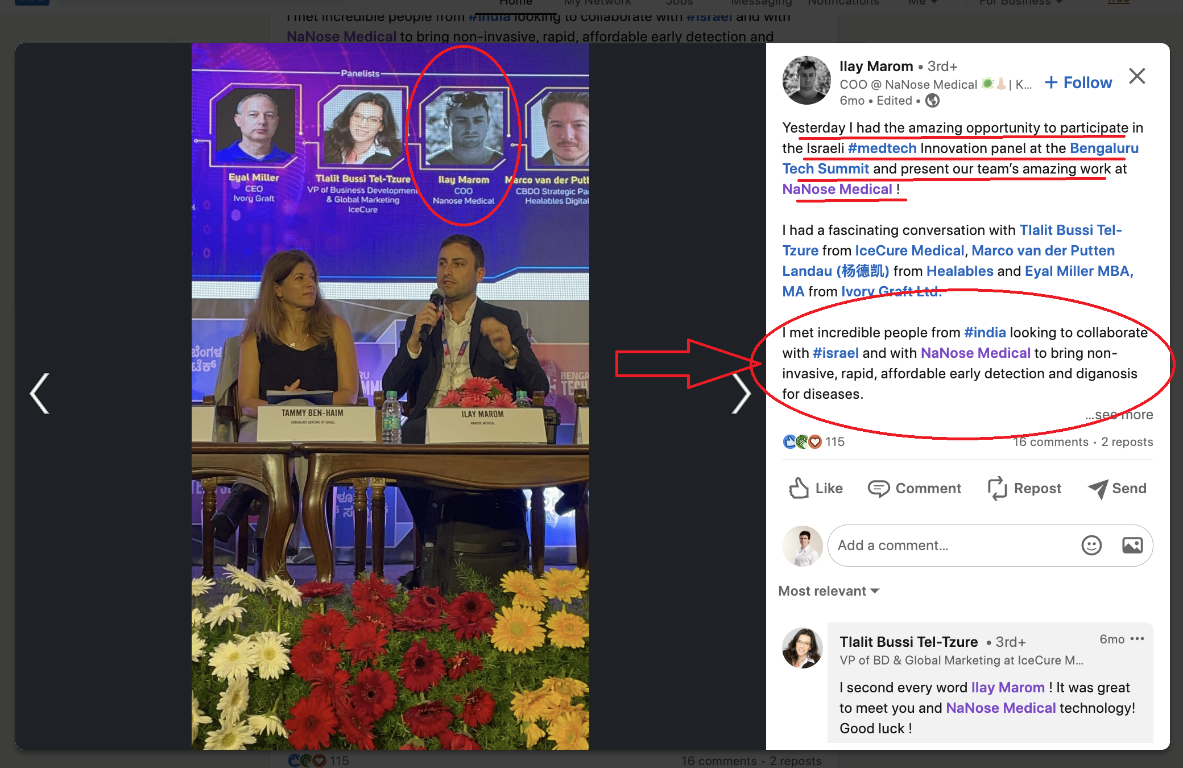Open more options on Tlalit's comment
Viewport: 1183px width, 768px height.
pyautogui.click(x=1137, y=639)
